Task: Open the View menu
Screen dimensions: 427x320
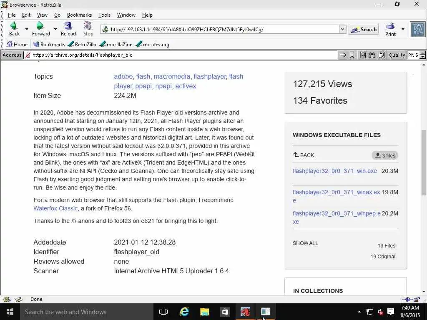Action: point(42,15)
